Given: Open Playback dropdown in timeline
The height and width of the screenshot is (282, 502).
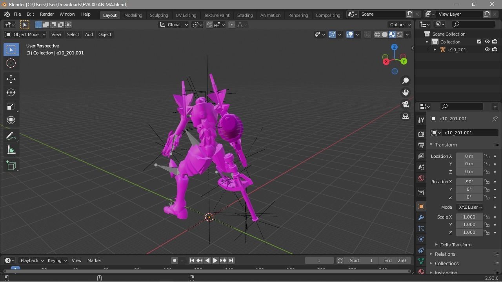Looking at the screenshot, I should point(32,260).
